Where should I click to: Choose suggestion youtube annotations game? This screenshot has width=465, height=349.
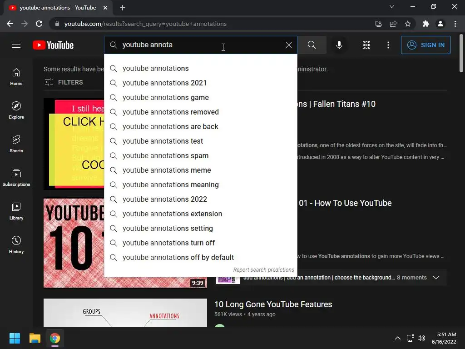[x=200, y=97]
